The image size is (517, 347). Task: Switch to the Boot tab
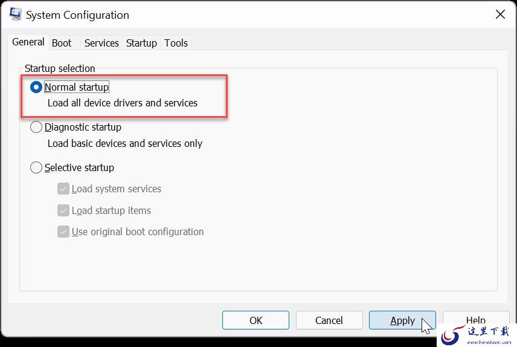[x=62, y=43]
